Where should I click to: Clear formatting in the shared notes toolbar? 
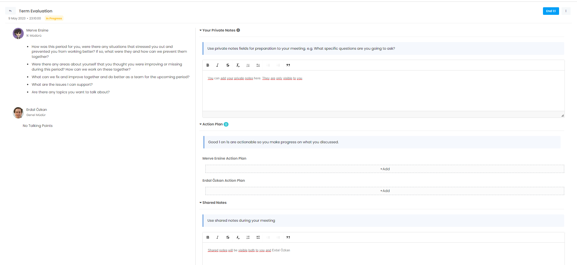click(238, 237)
